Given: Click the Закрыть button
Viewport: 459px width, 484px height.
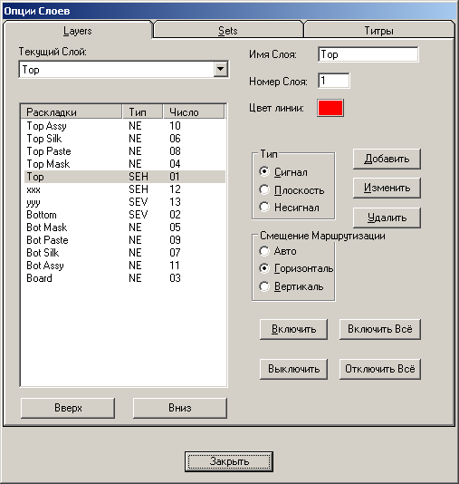Looking at the screenshot, I should tap(229, 461).
